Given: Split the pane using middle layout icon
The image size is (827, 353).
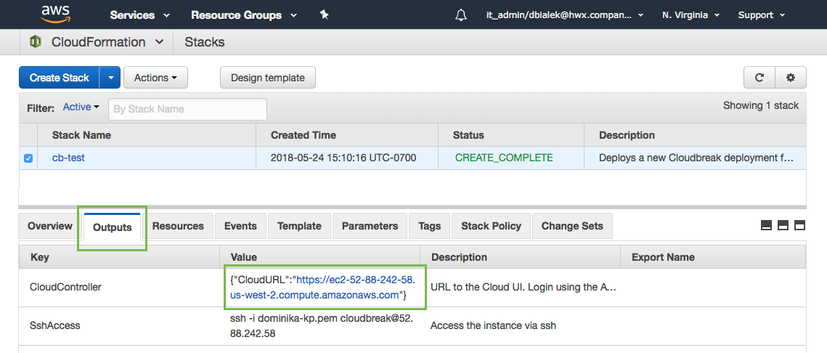Looking at the screenshot, I should click(x=783, y=226).
